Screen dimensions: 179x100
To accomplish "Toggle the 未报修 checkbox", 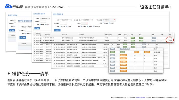I will pyautogui.click(x=88, y=26).
